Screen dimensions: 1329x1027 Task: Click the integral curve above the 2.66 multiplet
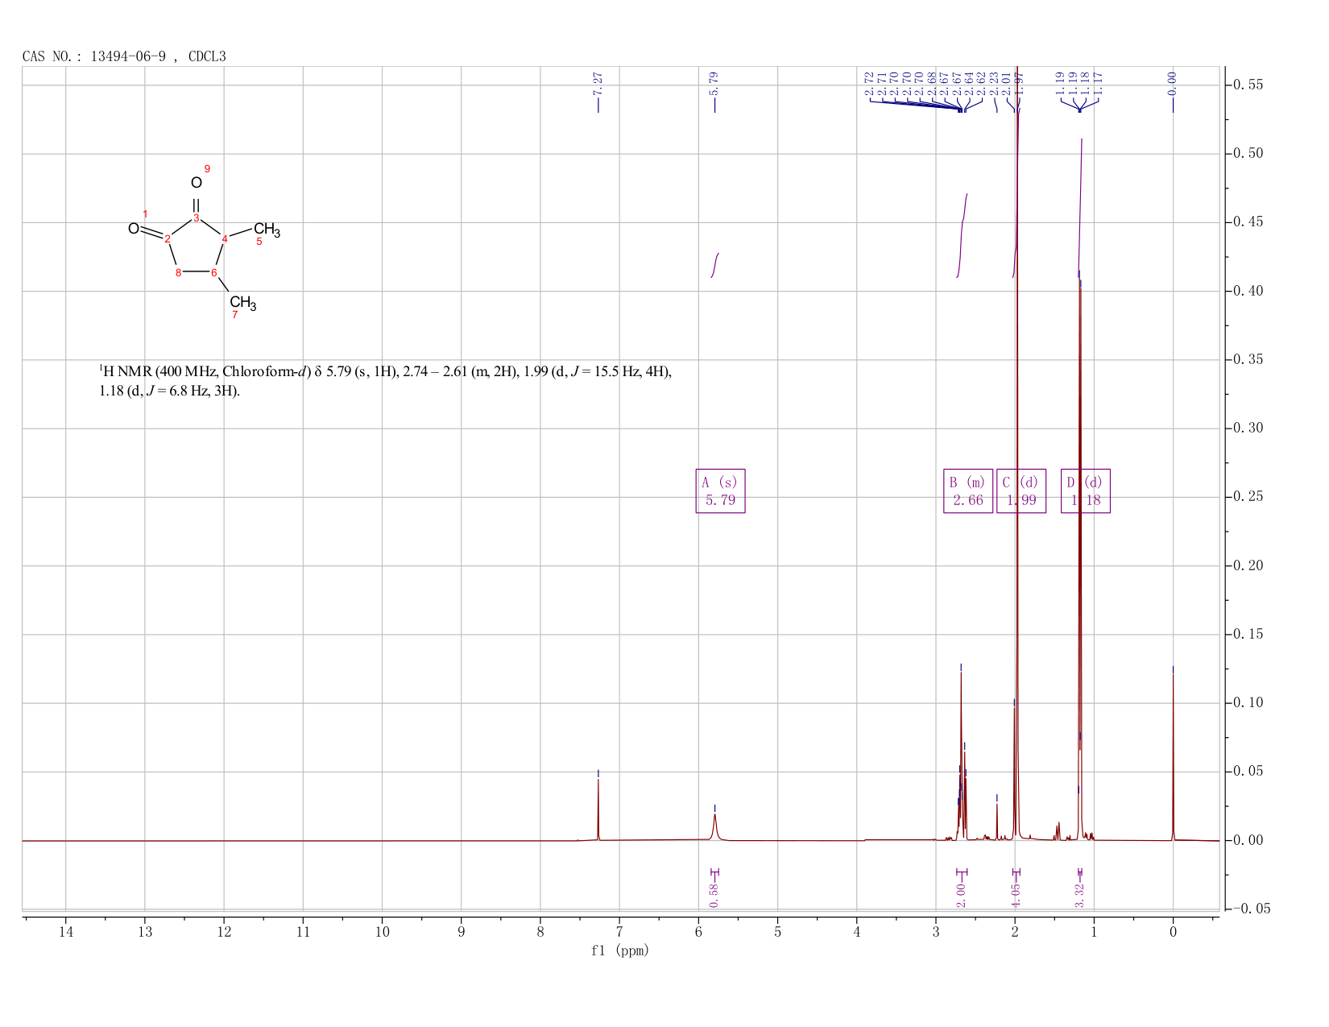pos(962,236)
